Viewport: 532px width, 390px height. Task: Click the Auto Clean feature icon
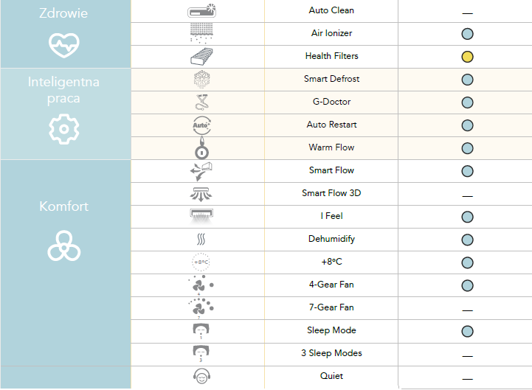tap(201, 11)
